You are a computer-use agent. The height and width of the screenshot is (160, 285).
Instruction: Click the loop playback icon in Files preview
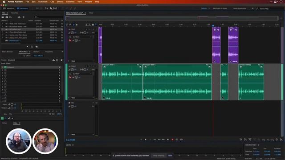[32, 47]
